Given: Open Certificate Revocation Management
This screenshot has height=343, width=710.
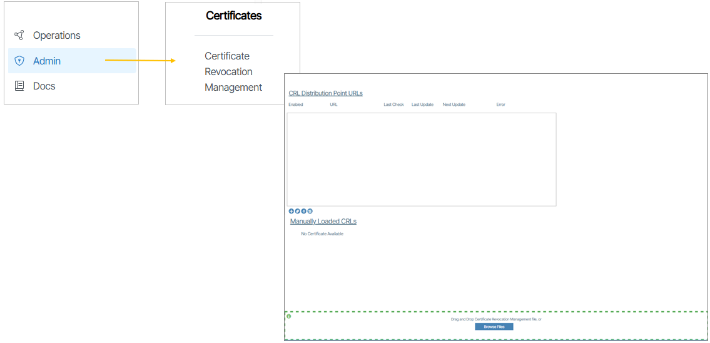Looking at the screenshot, I should pyautogui.click(x=233, y=71).
